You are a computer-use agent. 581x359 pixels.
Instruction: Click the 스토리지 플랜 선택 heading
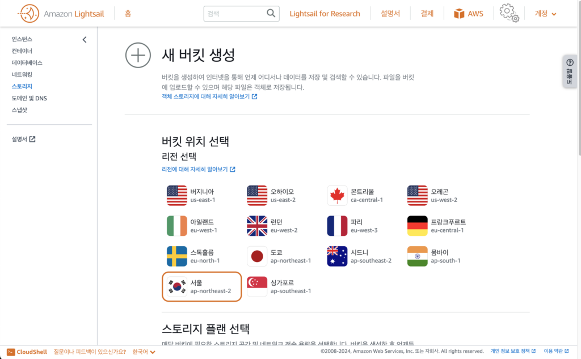[205, 329]
